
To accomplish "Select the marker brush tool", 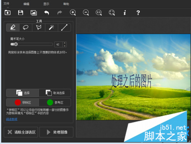I will pyautogui.click(x=13, y=28).
